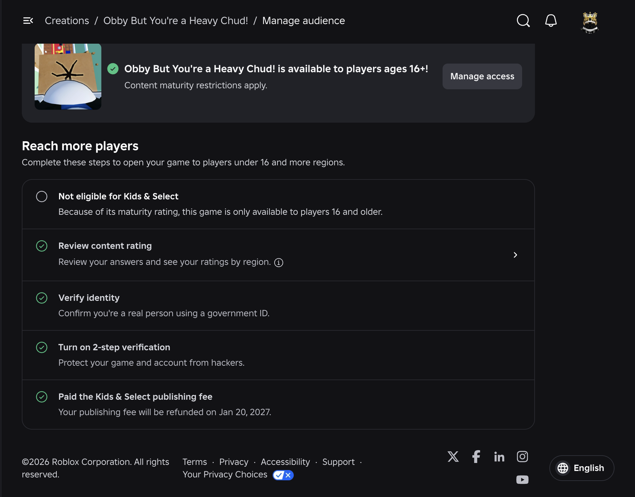The width and height of the screenshot is (635, 497).
Task: Click the Manage access button
Action: click(x=482, y=76)
